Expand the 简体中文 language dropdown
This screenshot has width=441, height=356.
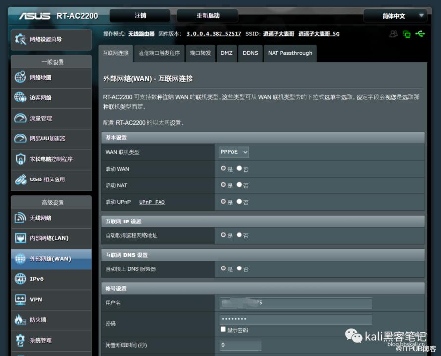(395, 16)
